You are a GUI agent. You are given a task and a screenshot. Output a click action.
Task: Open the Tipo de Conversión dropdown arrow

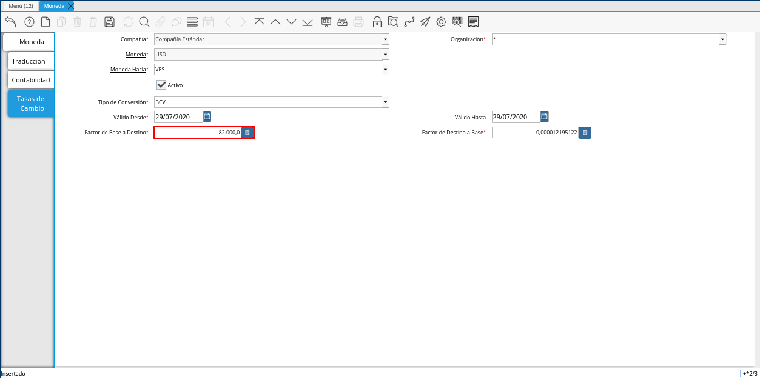385,102
